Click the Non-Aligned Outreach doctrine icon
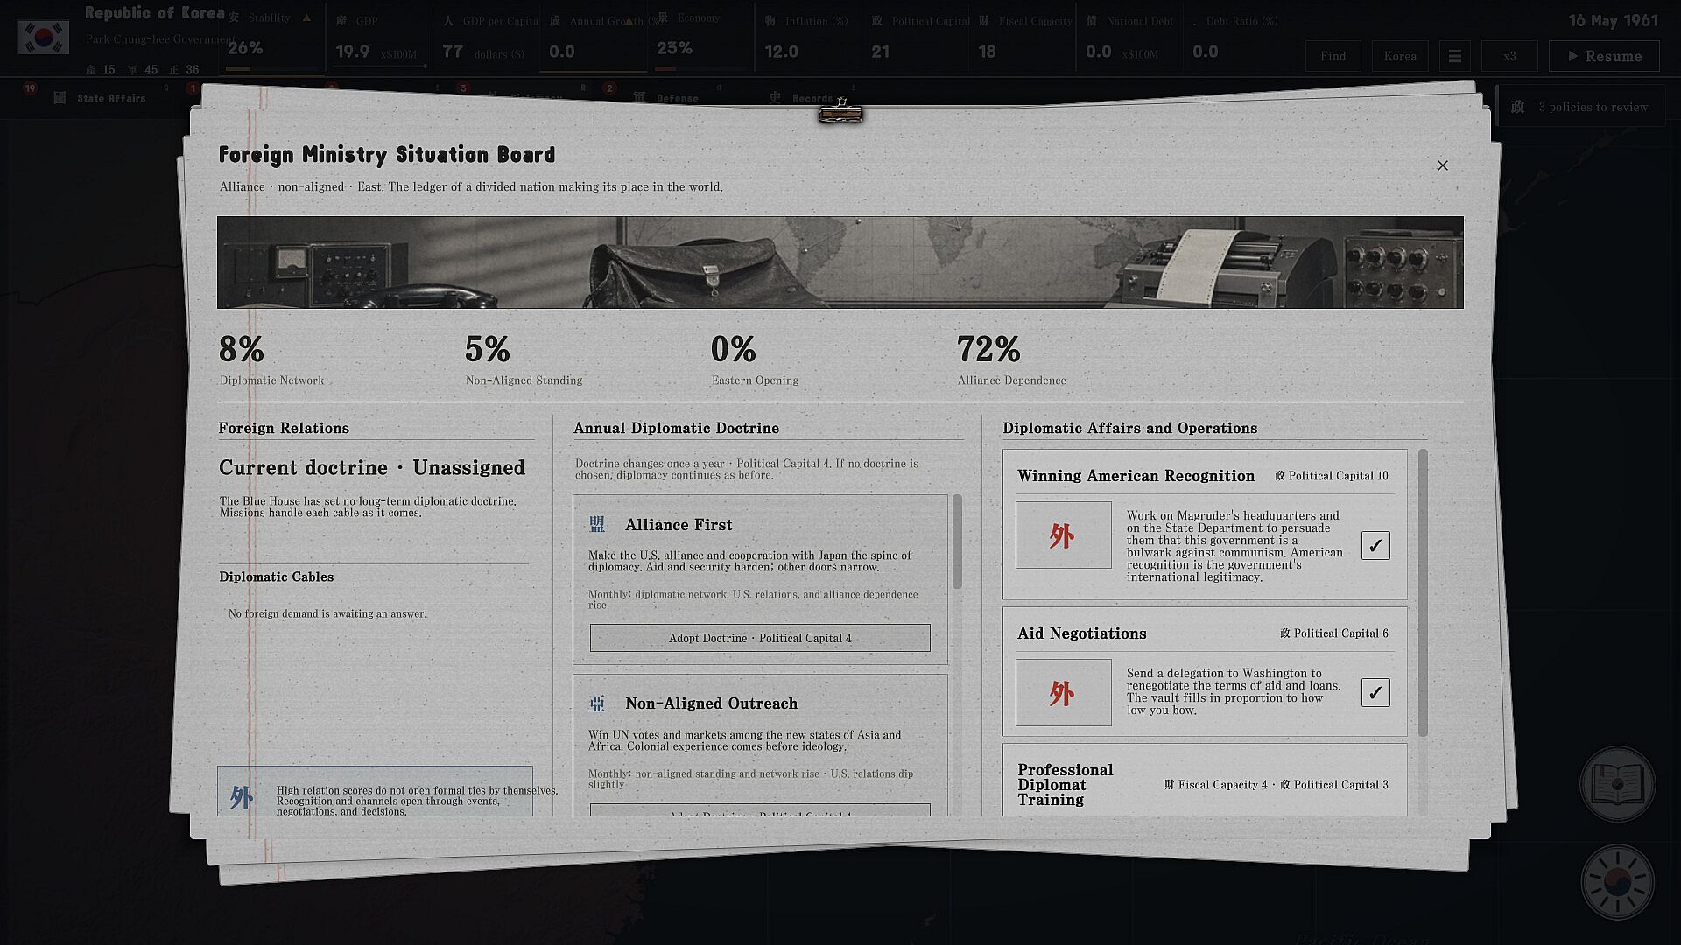Image resolution: width=1681 pixels, height=945 pixels. (597, 703)
